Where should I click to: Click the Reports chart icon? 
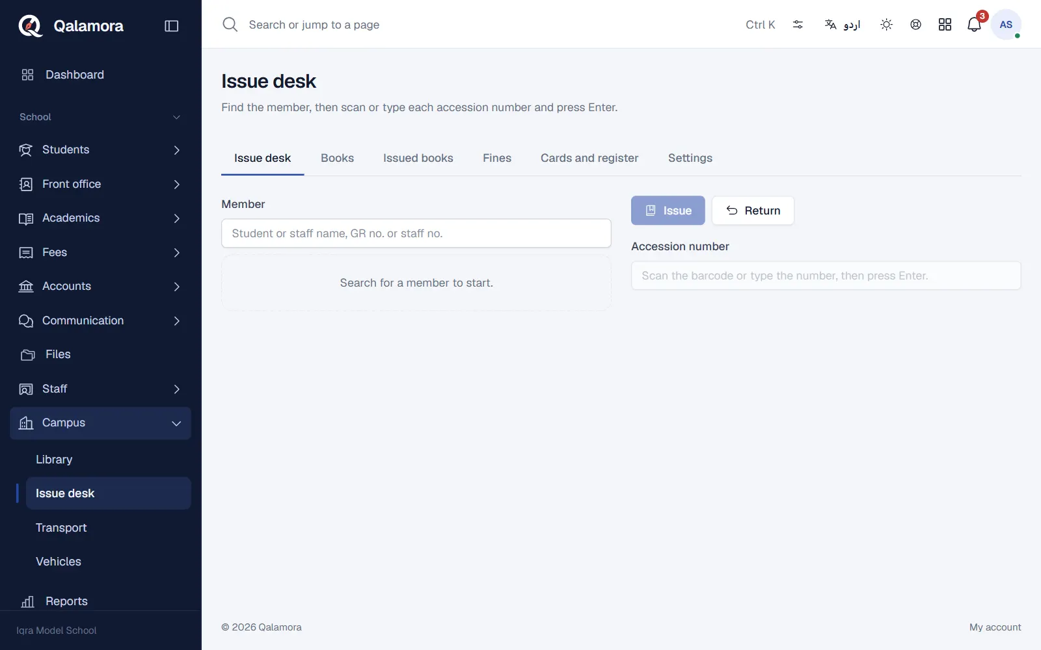point(27,602)
